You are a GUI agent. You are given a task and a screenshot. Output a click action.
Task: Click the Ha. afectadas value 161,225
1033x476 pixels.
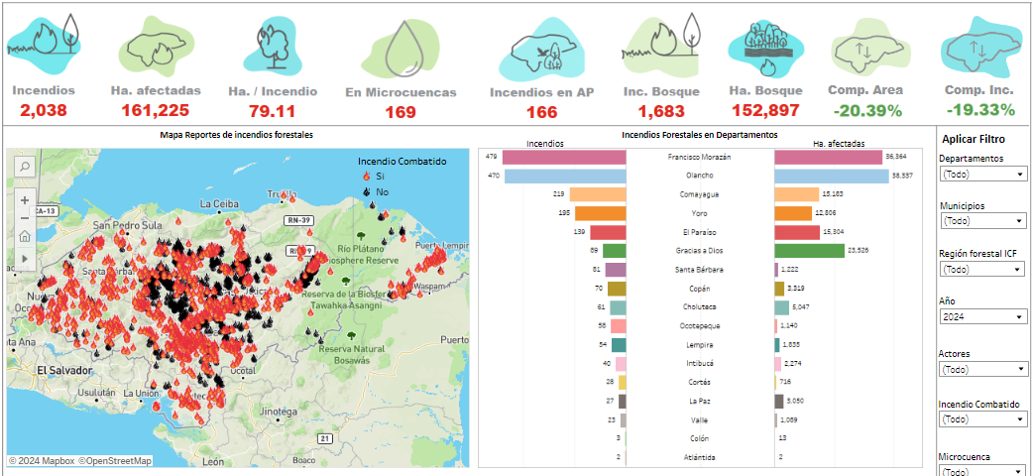156,110
